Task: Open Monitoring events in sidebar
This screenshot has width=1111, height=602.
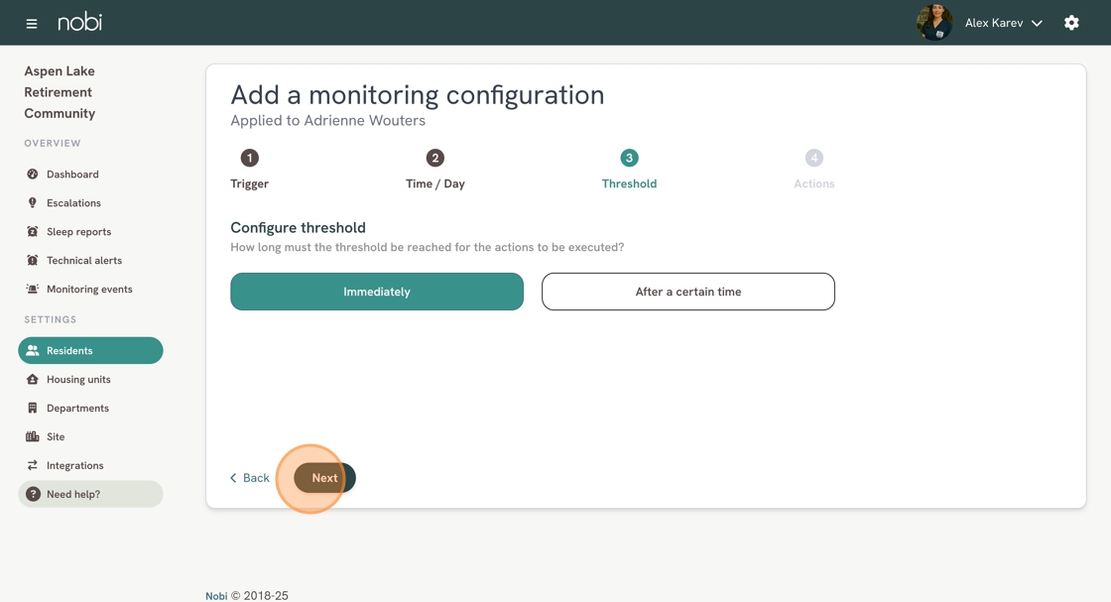Action: point(90,289)
